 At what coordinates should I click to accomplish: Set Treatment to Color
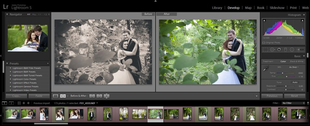(x=283, y=61)
